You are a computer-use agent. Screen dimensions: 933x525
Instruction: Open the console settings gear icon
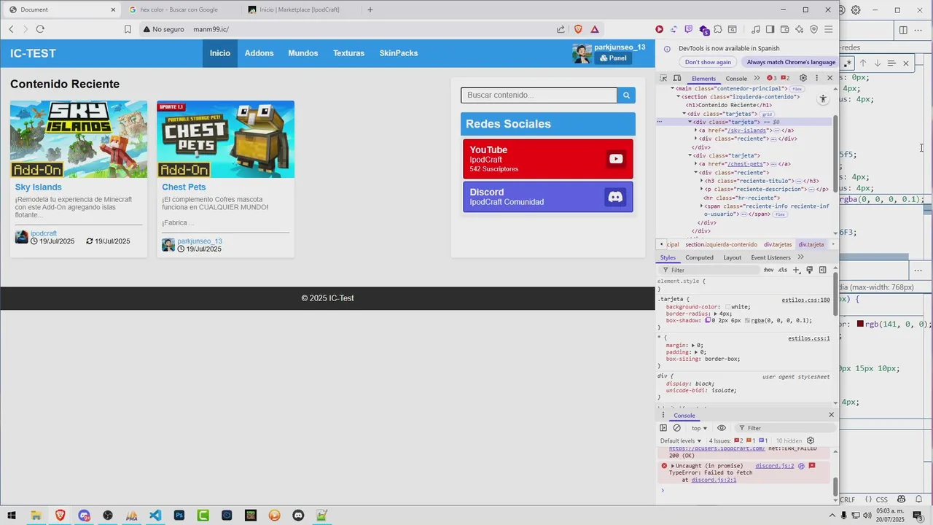(x=811, y=440)
